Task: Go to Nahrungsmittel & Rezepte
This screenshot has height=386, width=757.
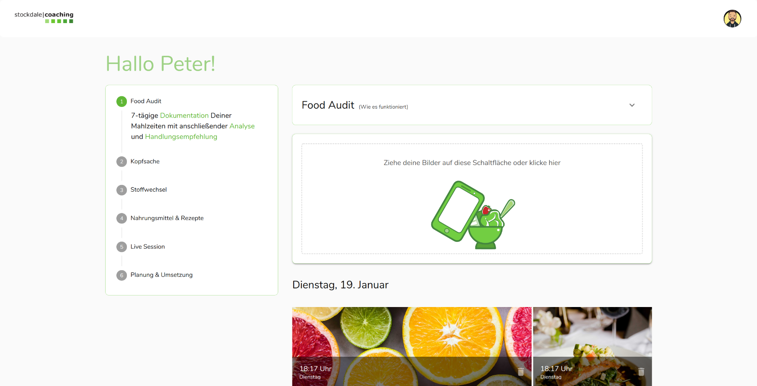Action: pos(167,218)
